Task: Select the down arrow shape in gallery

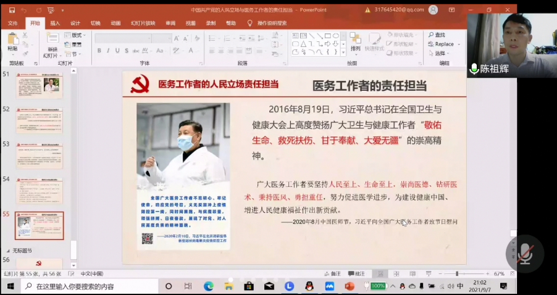Action: pyautogui.click(x=335, y=44)
